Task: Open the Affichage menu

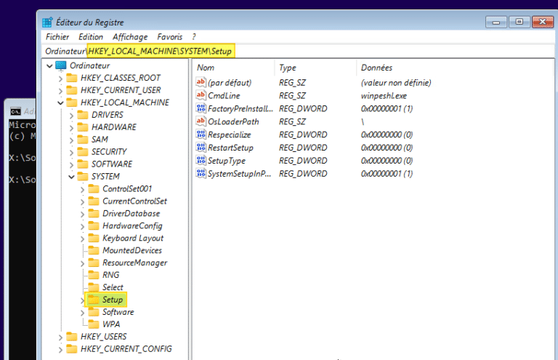Action: [130, 36]
